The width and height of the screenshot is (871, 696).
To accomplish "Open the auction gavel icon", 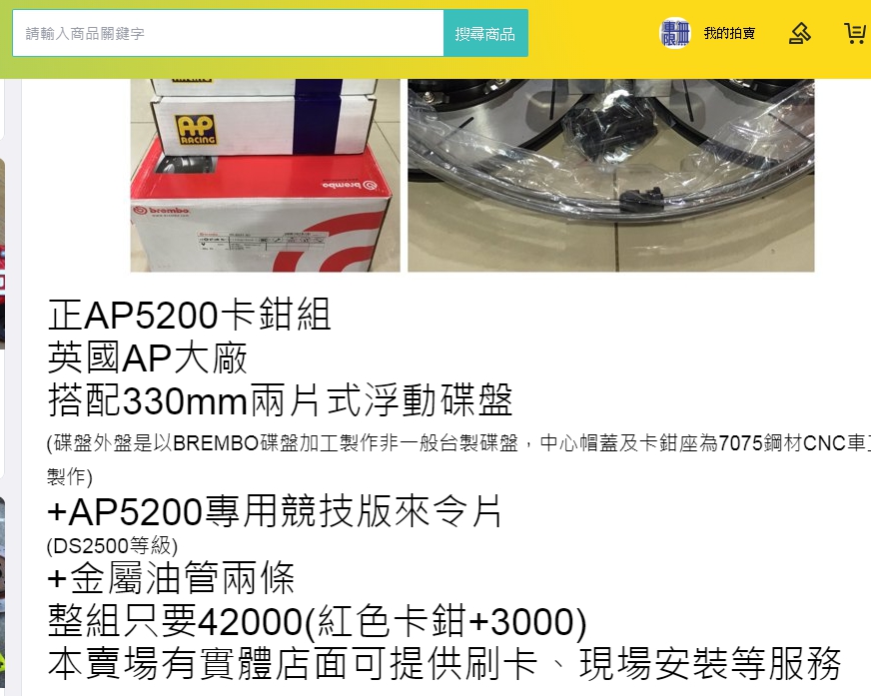I will coord(799,33).
